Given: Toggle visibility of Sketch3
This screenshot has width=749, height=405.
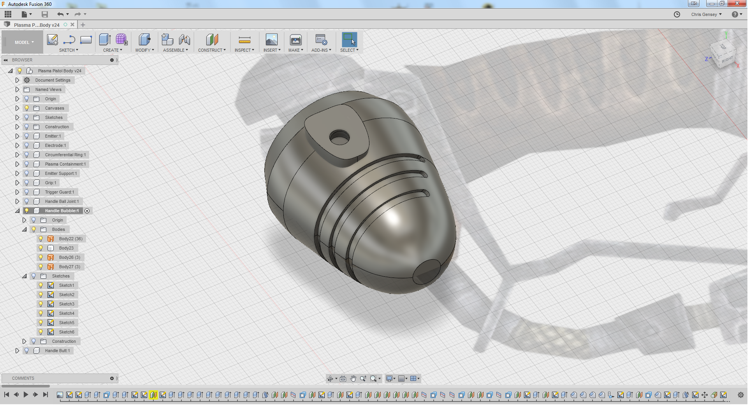Looking at the screenshot, I should click(x=41, y=304).
